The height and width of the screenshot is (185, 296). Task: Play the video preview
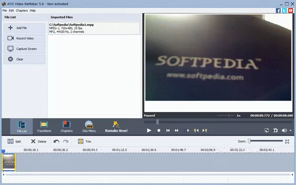(x=149, y=130)
